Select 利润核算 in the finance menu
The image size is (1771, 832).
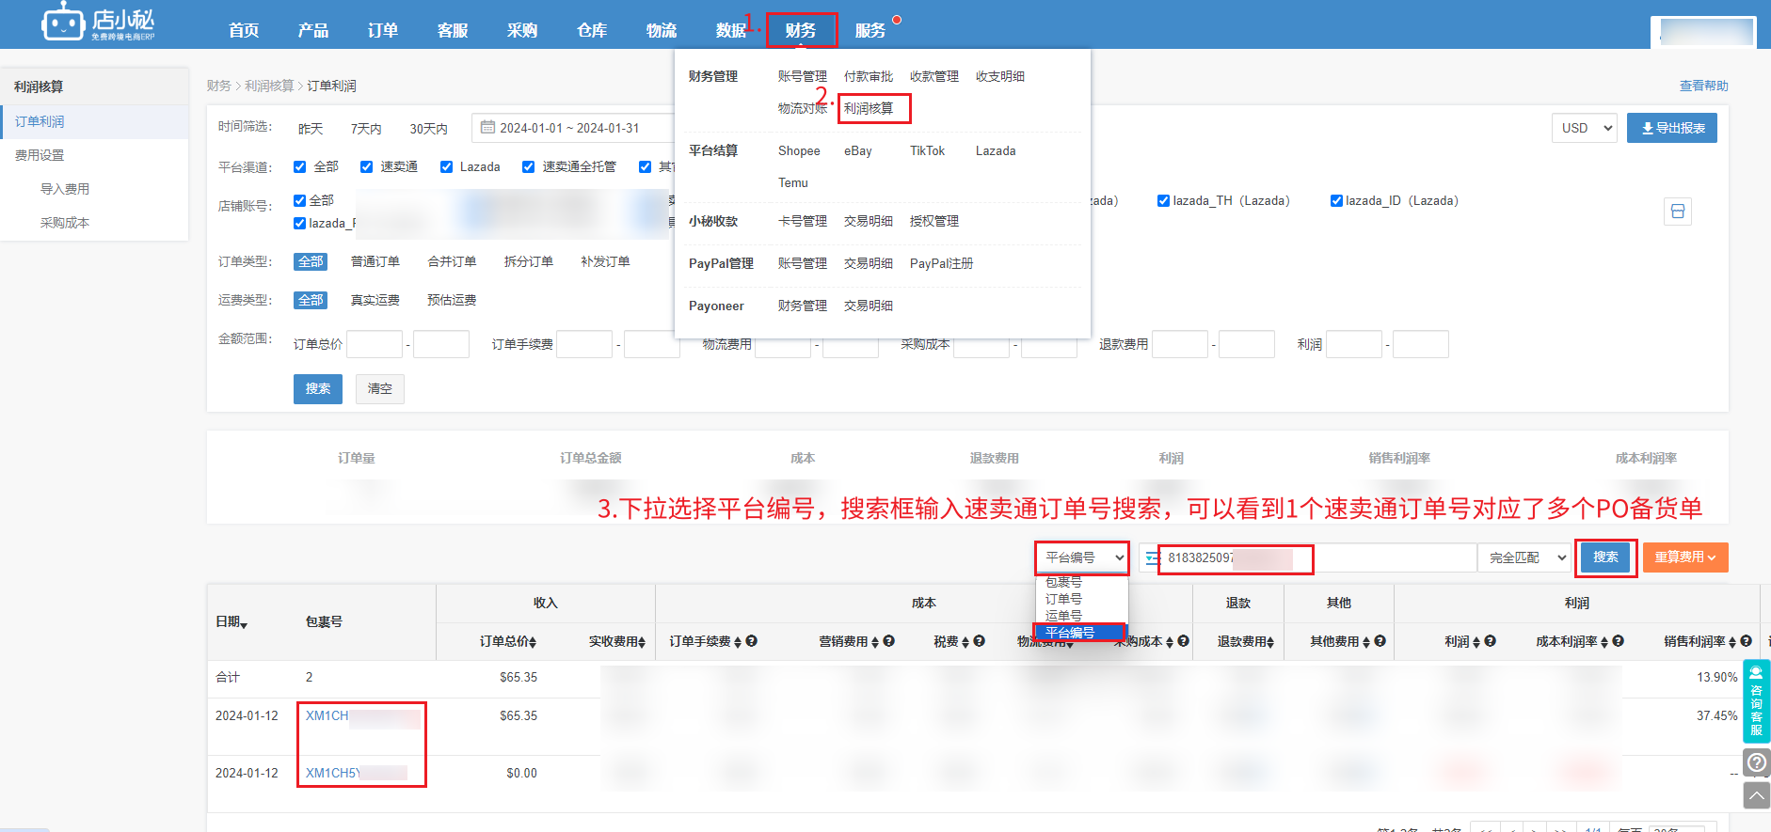coord(869,108)
